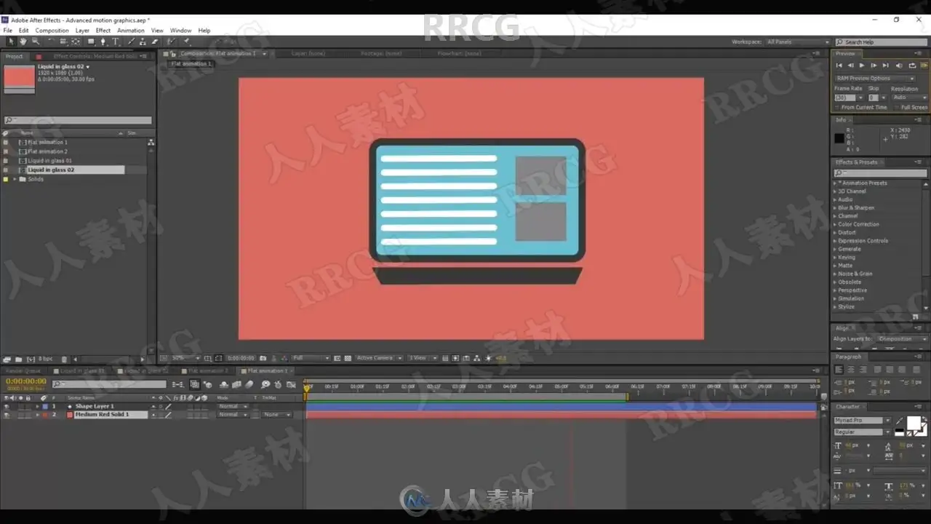Select the Unified Camera tool
The height and width of the screenshot is (524, 931).
click(x=63, y=41)
